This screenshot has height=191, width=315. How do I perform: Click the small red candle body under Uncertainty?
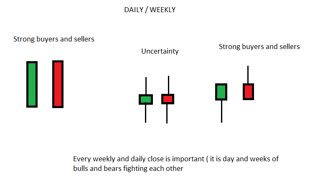[x=168, y=99]
